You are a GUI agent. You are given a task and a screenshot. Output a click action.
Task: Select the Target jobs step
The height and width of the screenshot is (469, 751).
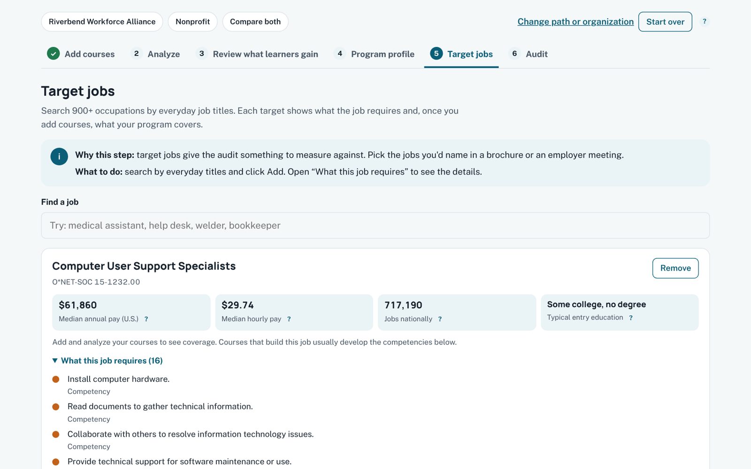pos(461,54)
